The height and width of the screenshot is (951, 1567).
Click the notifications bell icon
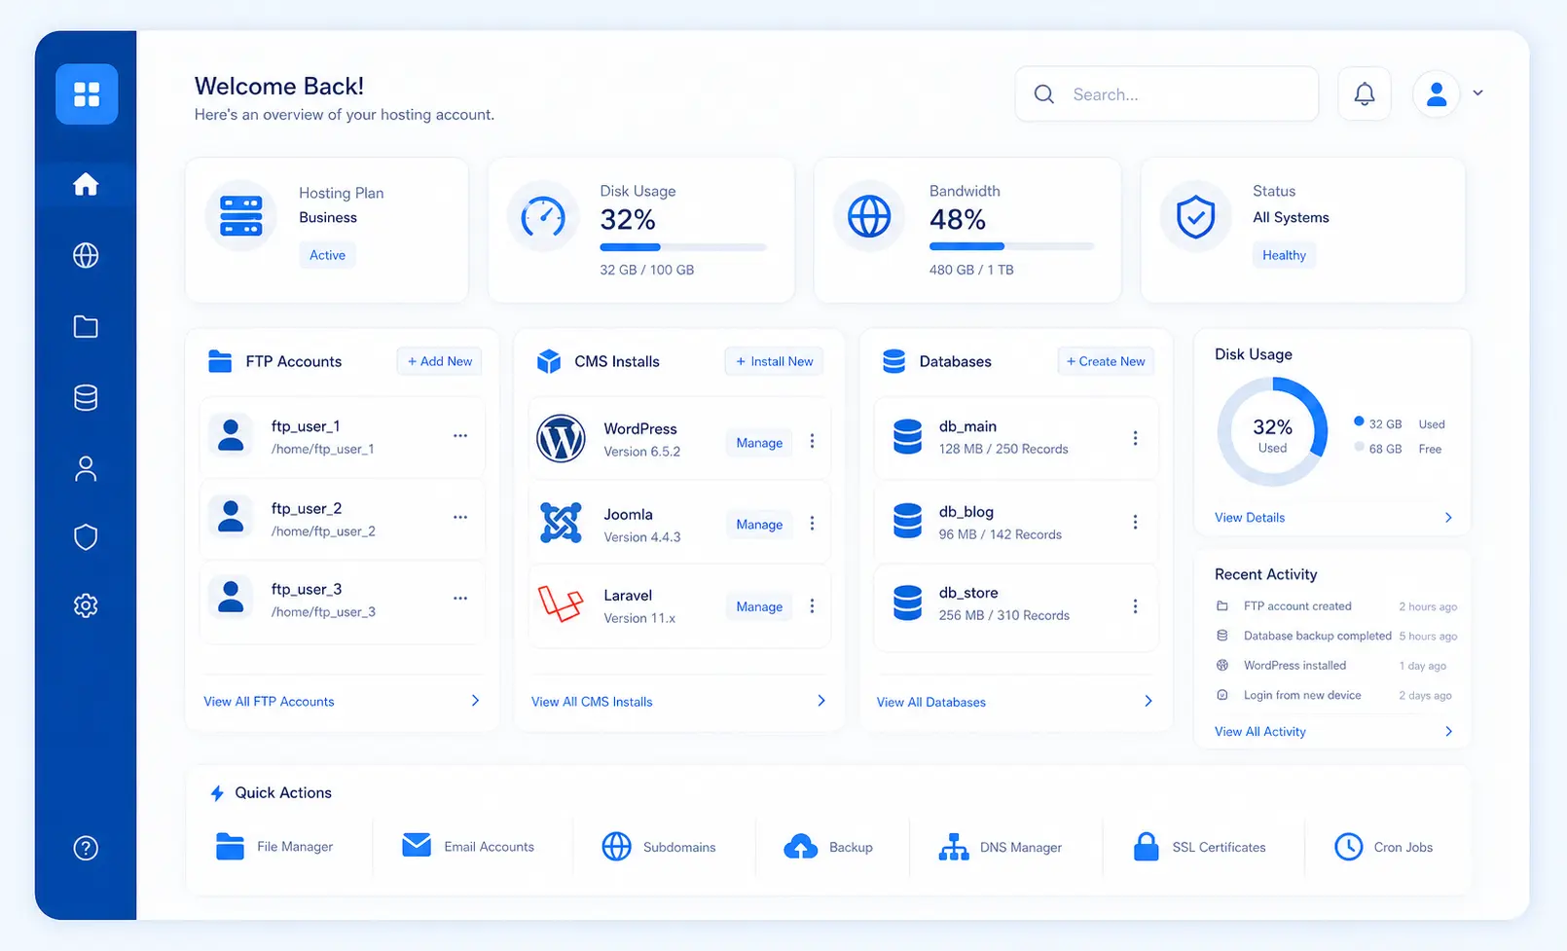coord(1365,93)
